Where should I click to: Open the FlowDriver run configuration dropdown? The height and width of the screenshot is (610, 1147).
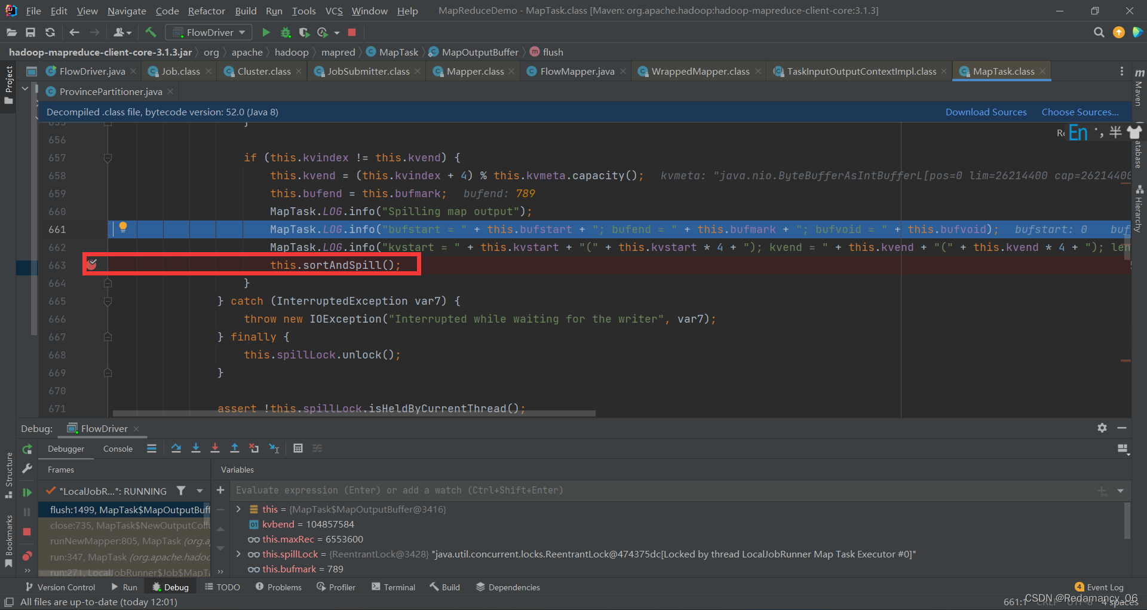208,32
